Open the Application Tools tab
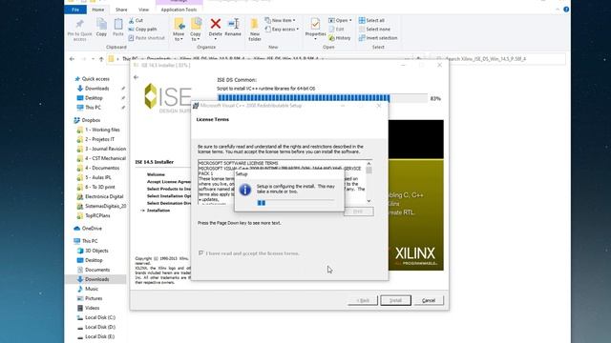The width and height of the screenshot is (611, 343). [179, 10]
